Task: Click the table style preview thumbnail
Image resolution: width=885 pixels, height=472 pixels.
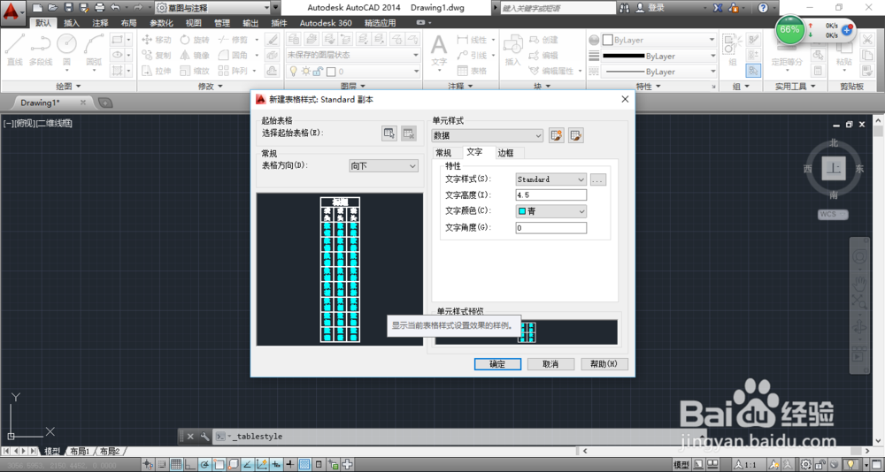Action: coord(340,269)
